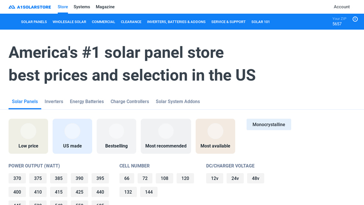Switch to the Solar Panels tab

point(25,102)
